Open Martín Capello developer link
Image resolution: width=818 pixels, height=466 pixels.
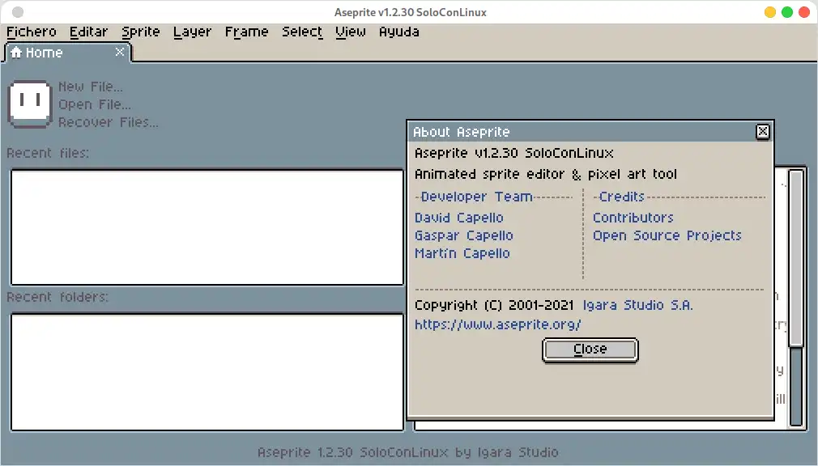pos(462,253)
